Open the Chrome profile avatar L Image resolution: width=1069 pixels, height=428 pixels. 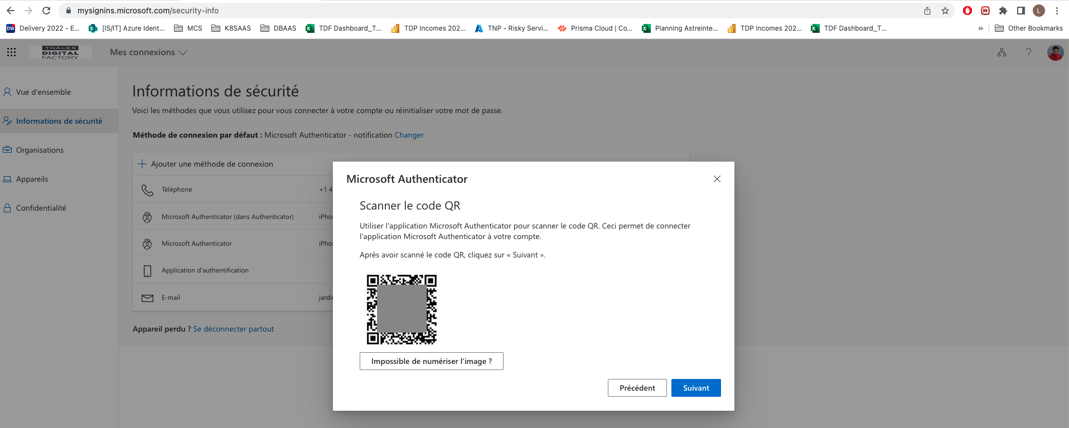[x=1039, y=11]
